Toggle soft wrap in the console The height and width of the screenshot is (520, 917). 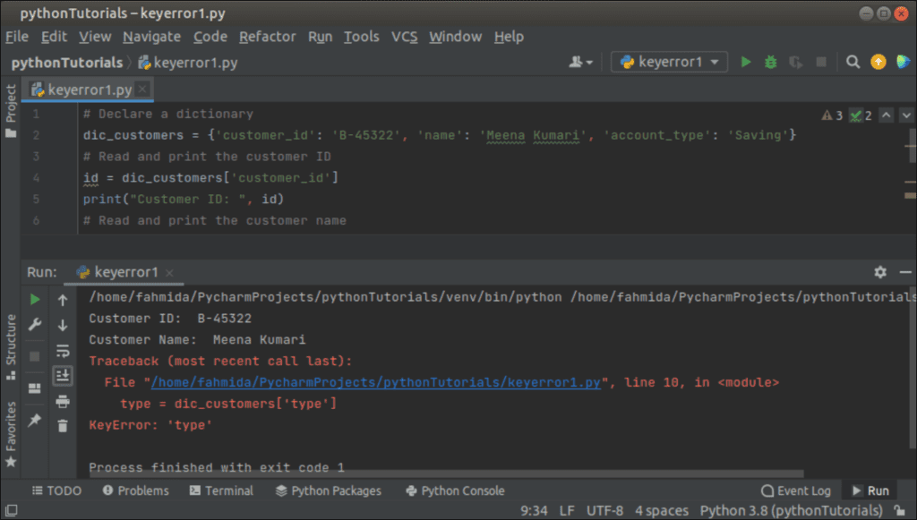click(62, 352)
